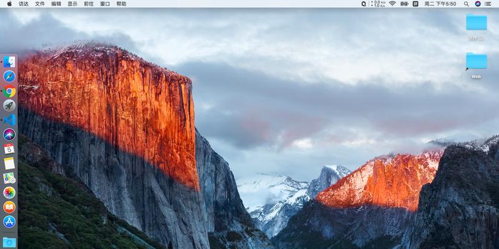The height and width of the screenshot is (249, 499).
Task: Click the network speed K/s indicator
Action: point(378,4)
